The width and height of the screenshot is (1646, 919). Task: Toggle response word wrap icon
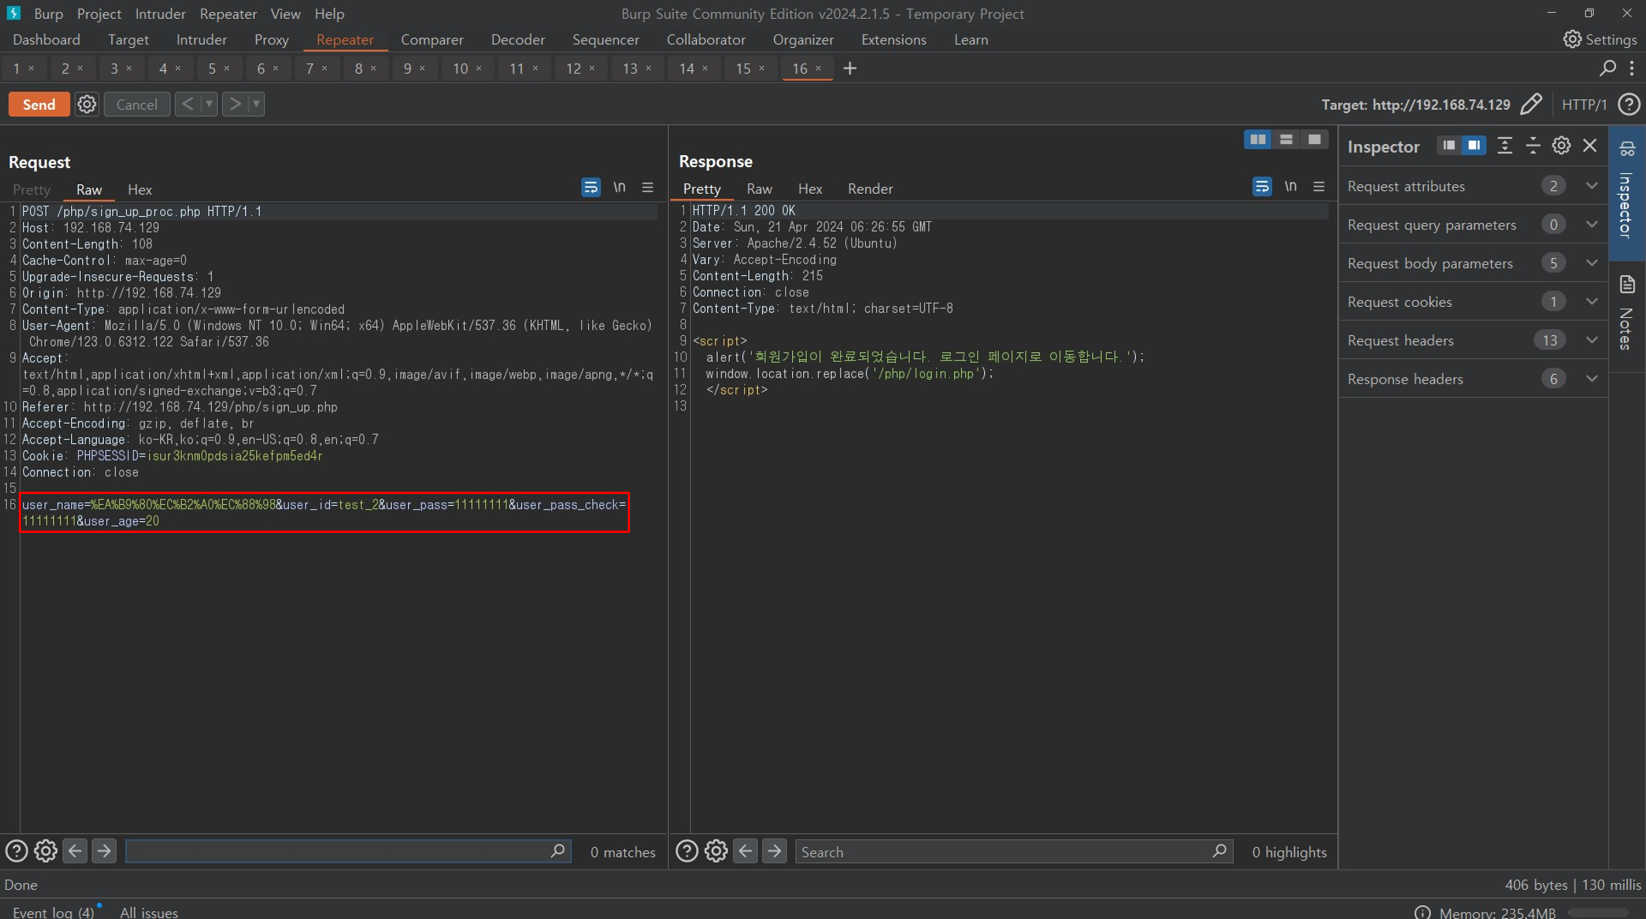tap(1262, 187)
